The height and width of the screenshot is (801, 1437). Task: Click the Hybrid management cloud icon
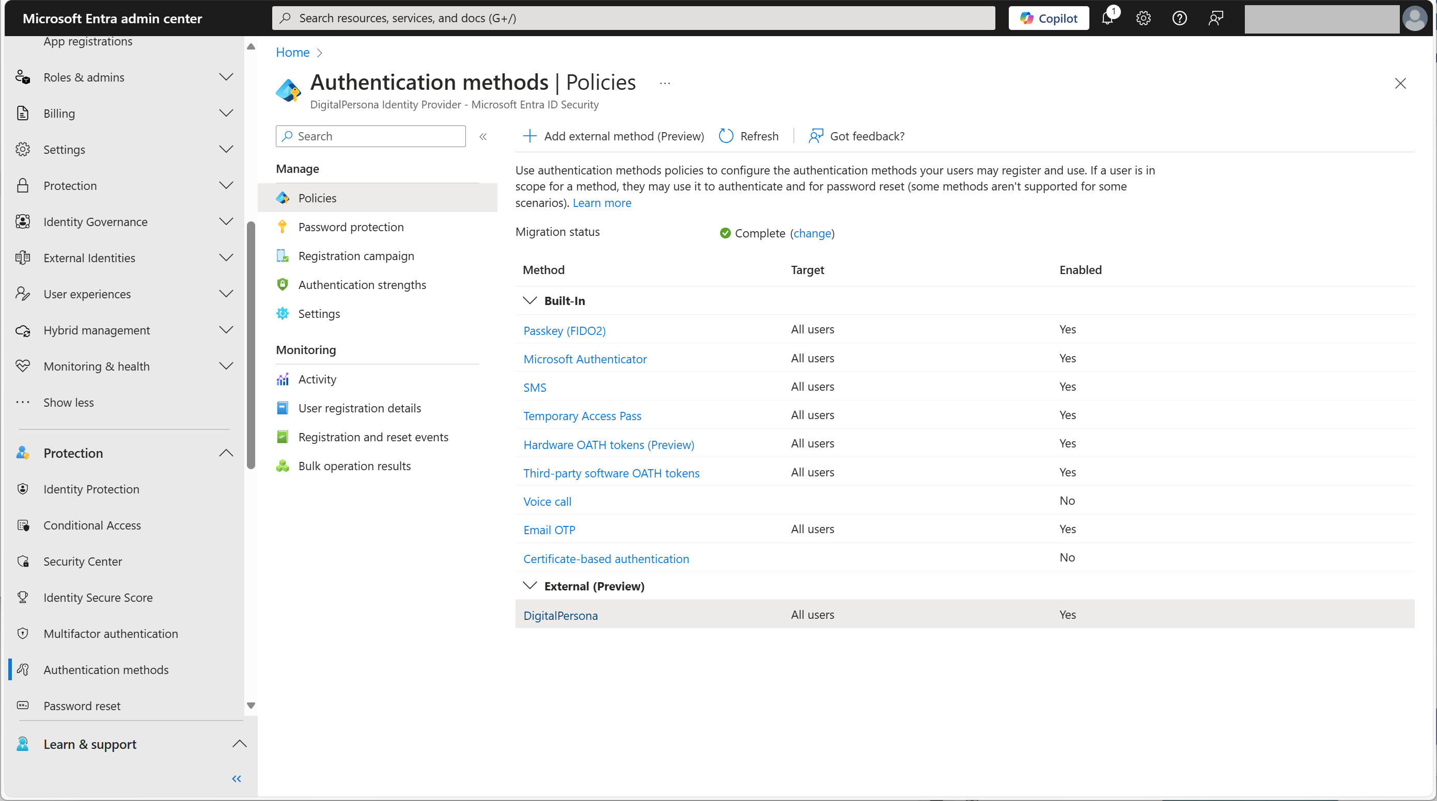23,330
